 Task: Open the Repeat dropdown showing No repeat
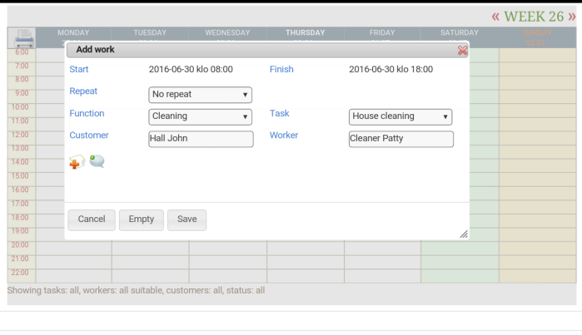point(200,95)
